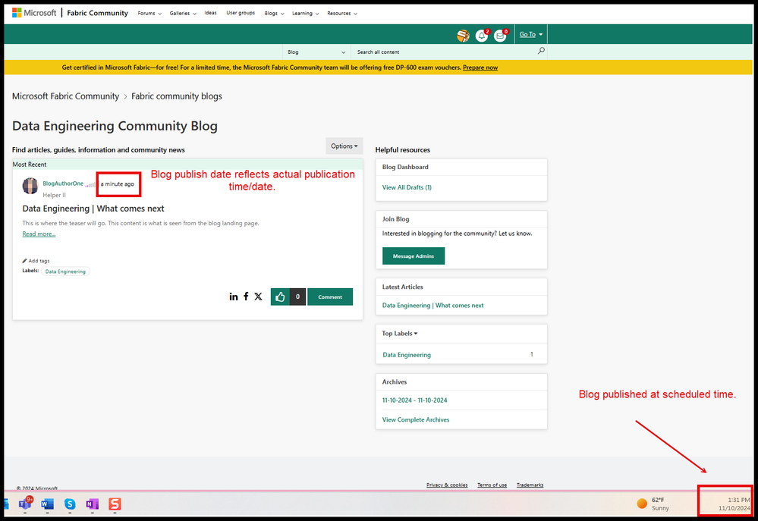Expand the Blogs menu
The image size is (758, 521).
(x=274, y=14)
